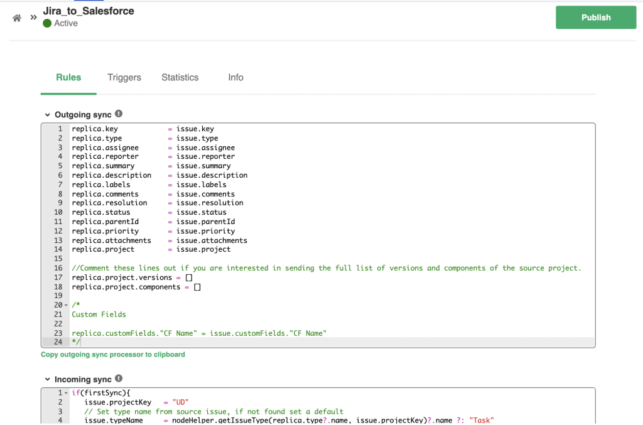Click the replica.parentId line
This screenshot has width=643, height=425.
point(153,222)
